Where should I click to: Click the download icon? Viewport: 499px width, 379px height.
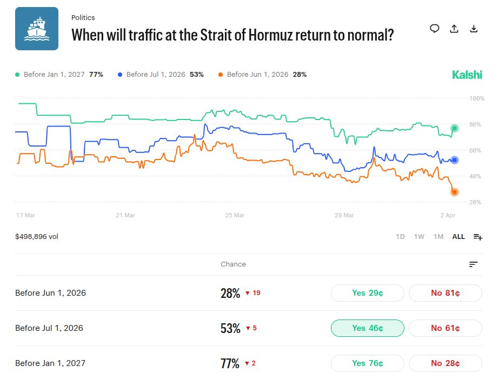[474, 29]
